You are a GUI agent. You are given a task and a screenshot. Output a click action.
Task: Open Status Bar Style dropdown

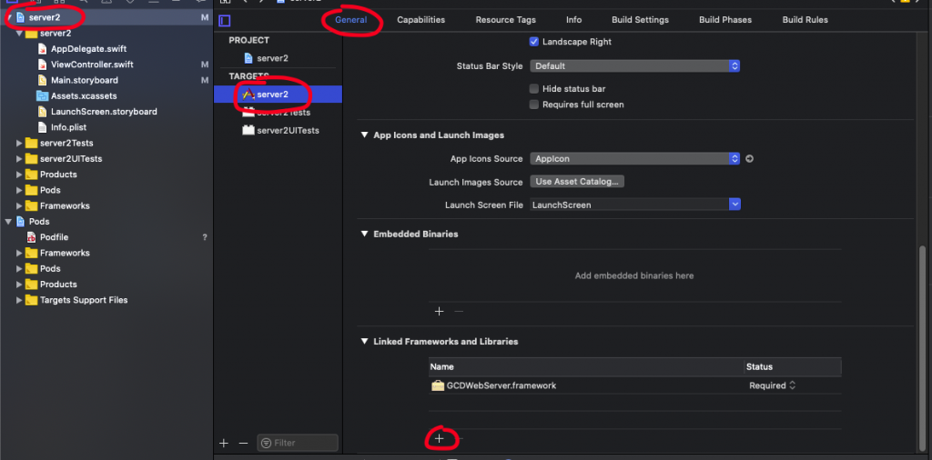click(634, 65)
